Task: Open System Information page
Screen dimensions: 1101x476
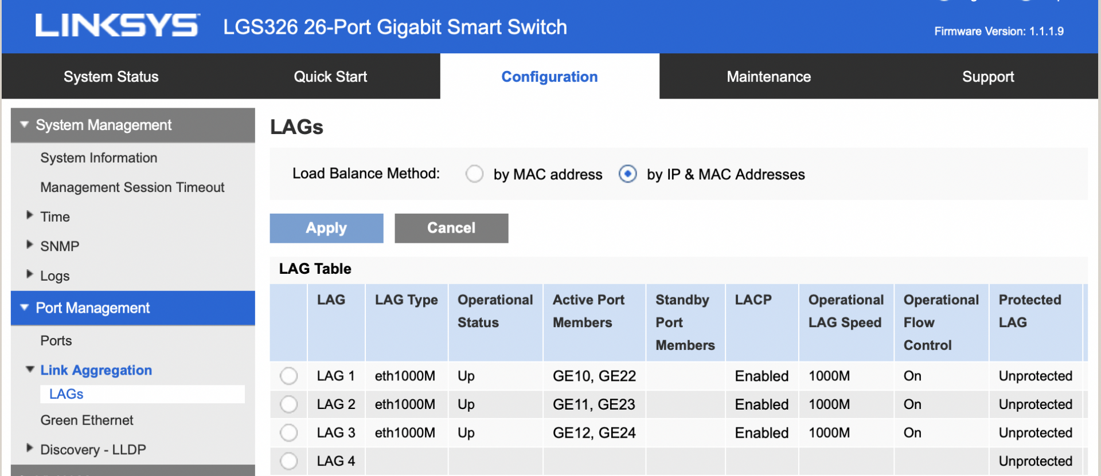Action: 99,158
